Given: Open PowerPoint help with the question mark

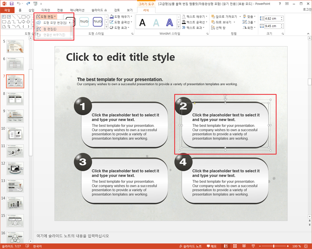Looking at the screenshot, I should point(280,4).
